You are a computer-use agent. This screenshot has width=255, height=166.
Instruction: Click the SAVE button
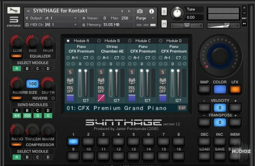(220, 156)
